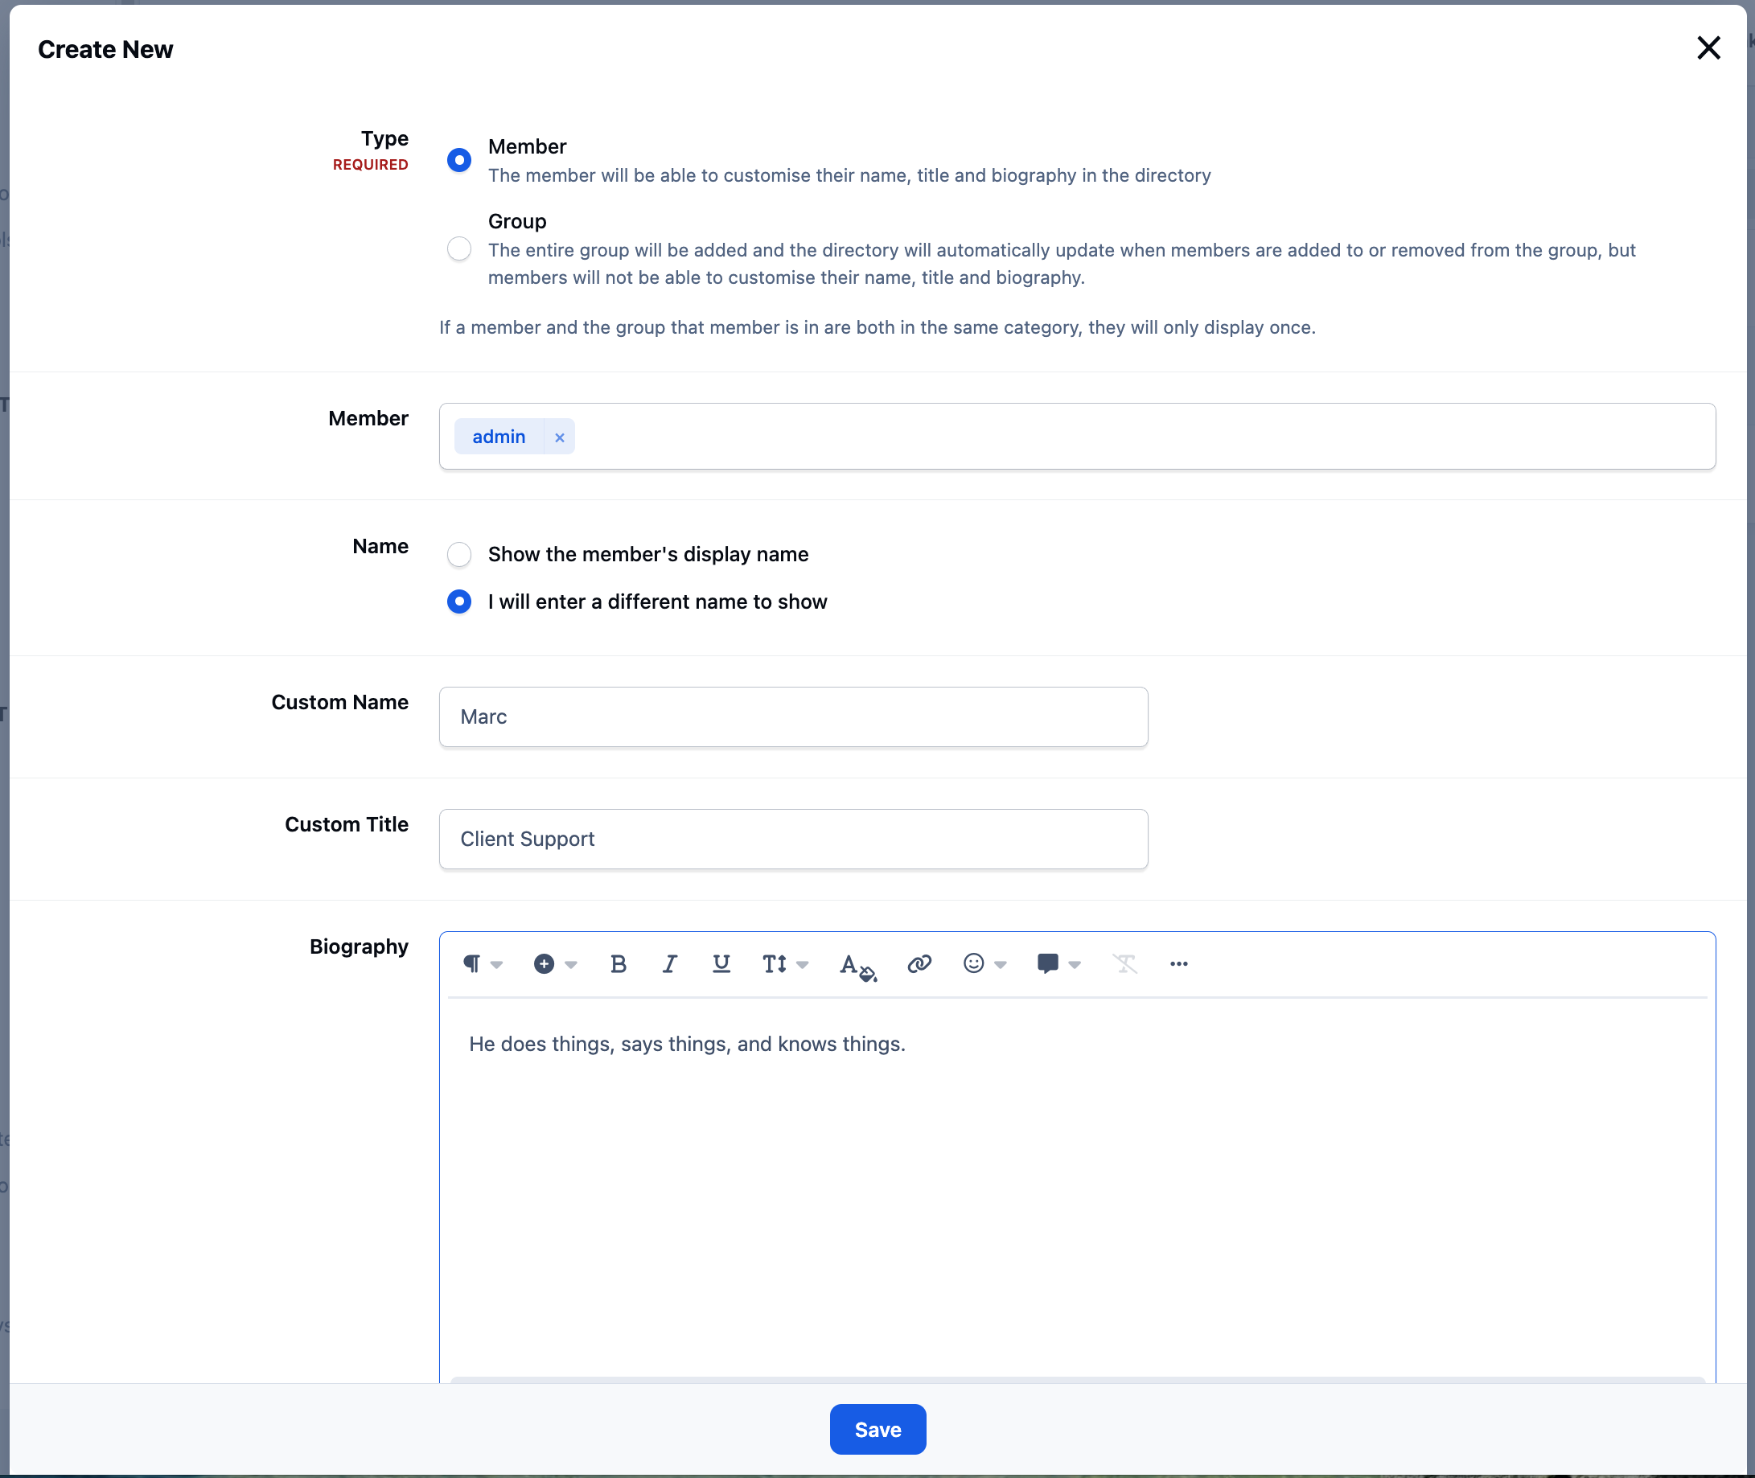Expand the emoji dropdown arrow
Viewport: 1755px width, 1478px height.
[1001, 964]
